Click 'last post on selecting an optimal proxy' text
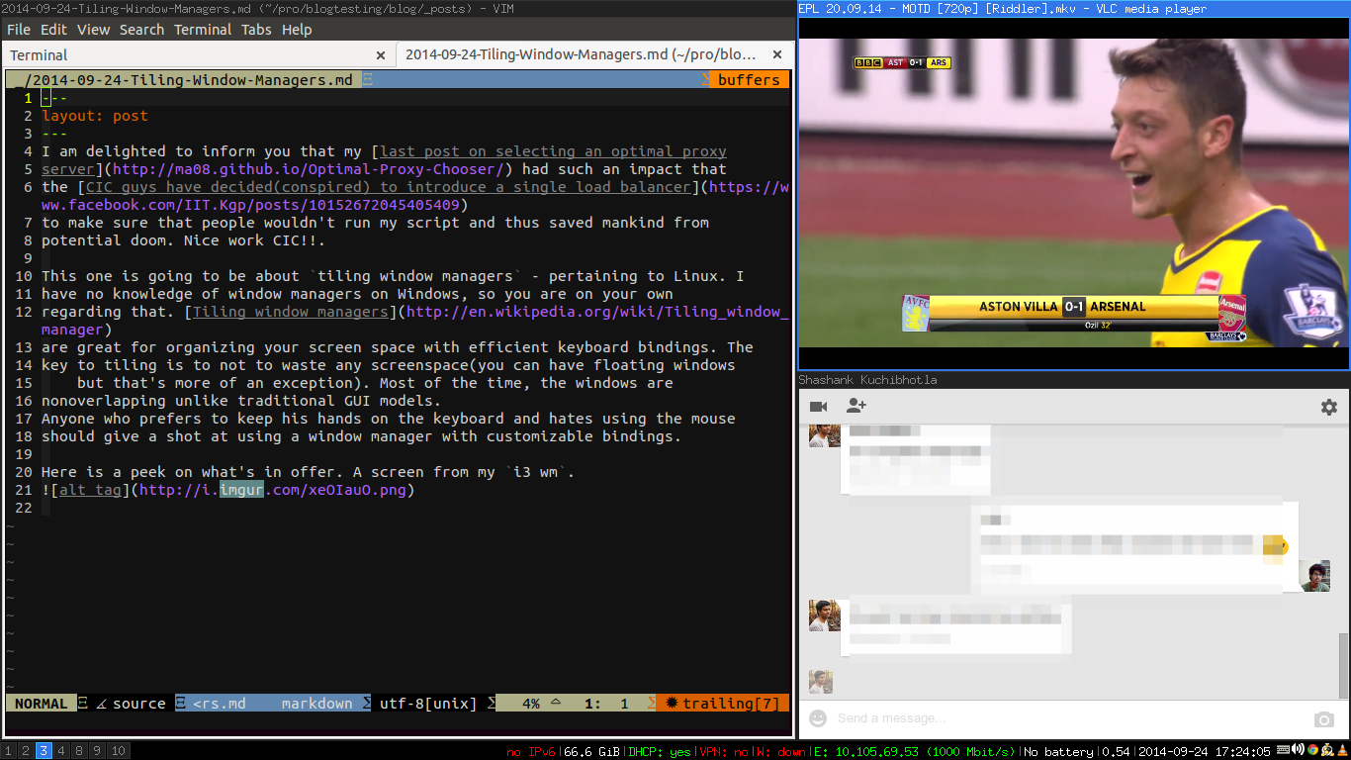Image resolution: width=1351 pixels, height=760 pixels. tap(553, 151)
